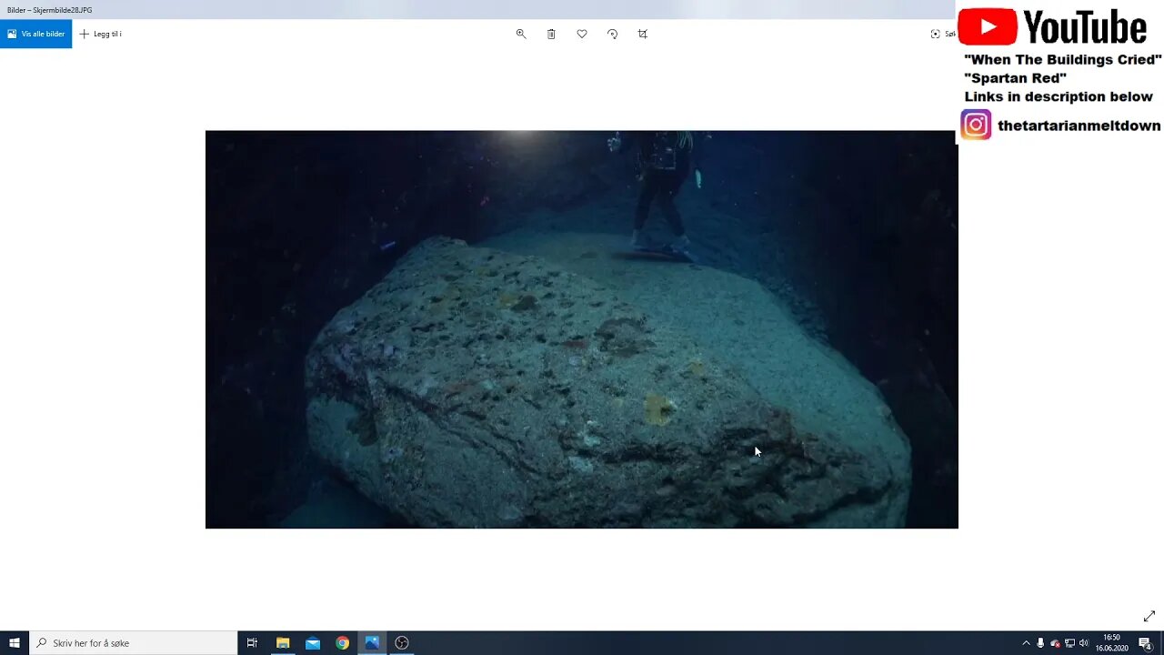
Task: Open the volume control tray icon
Action: pos(1084,643)
